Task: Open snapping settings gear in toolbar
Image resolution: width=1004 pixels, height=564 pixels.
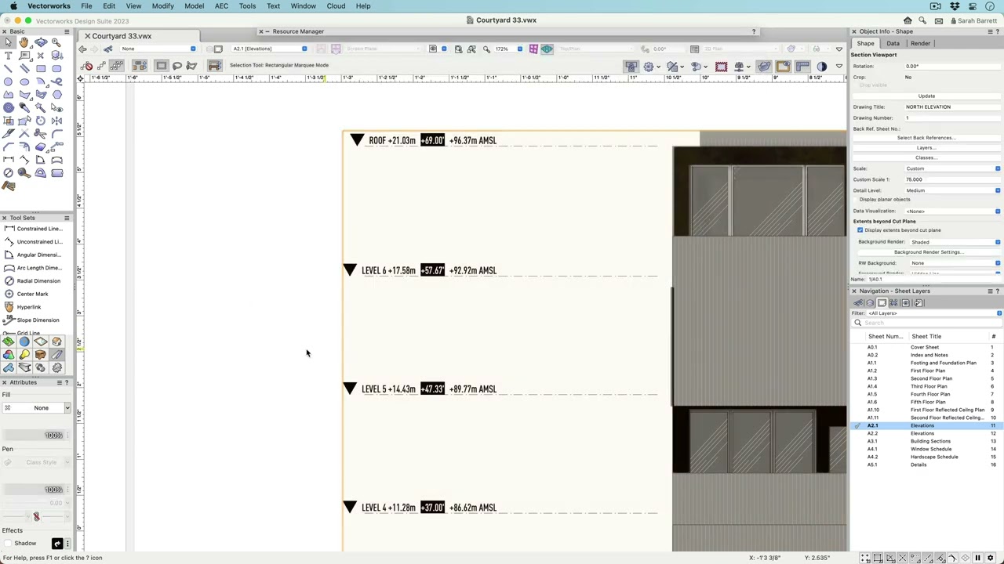Action: (649, 67)
